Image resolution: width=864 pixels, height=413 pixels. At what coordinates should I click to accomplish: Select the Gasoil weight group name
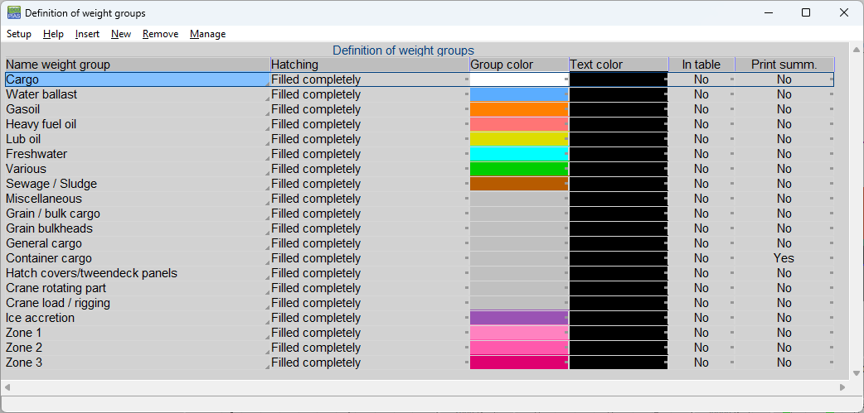tap(138, 109)
